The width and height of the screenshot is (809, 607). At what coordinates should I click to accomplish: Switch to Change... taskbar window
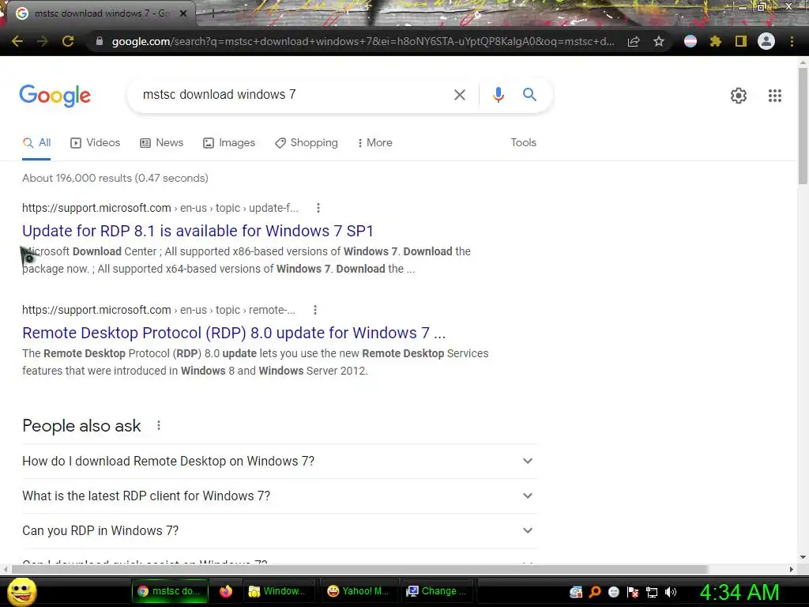coord(436,591)
